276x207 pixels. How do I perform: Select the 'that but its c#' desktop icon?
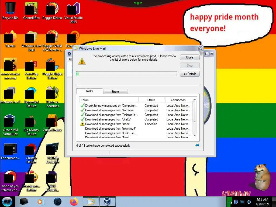11,95
